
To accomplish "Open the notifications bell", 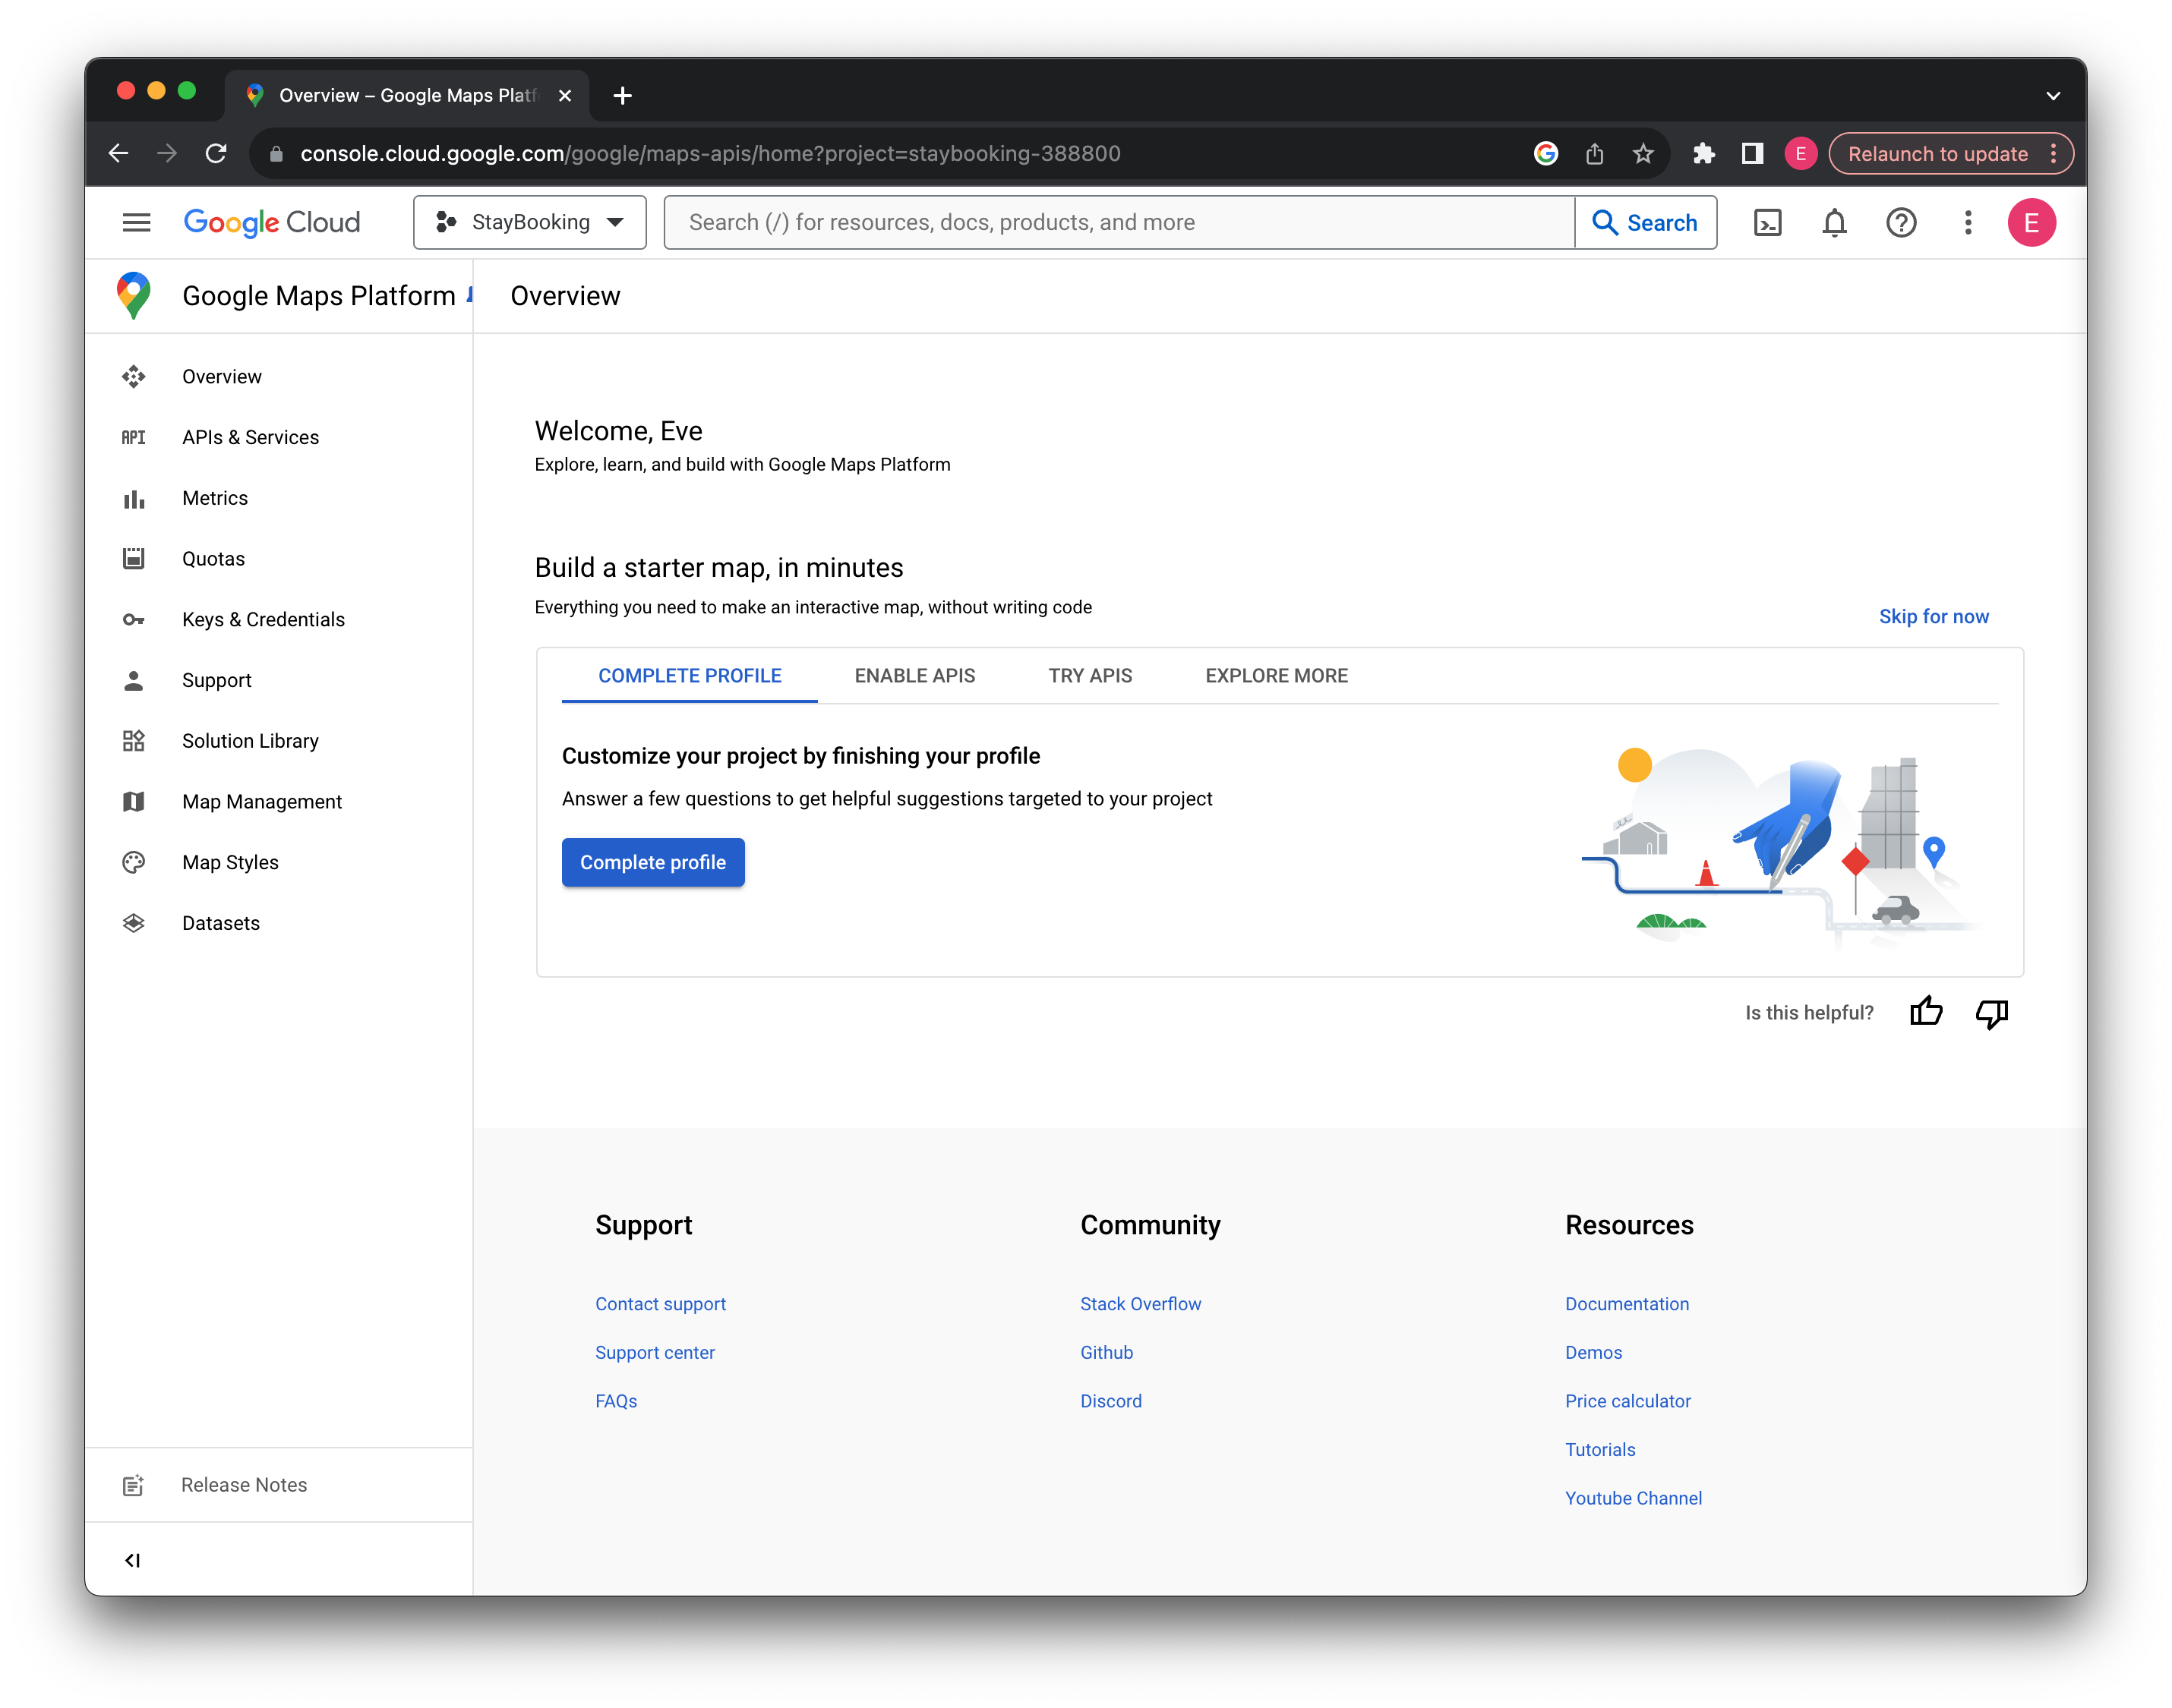I will [x=1834, y=222].
